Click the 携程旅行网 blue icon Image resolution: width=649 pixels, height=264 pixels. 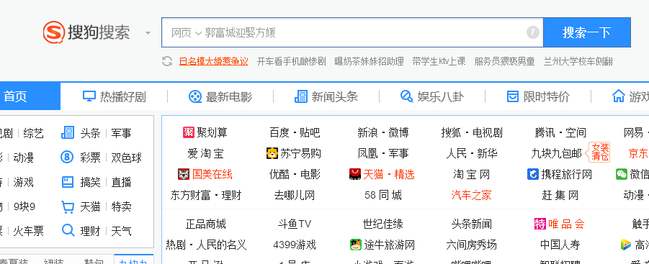point(533,174)
